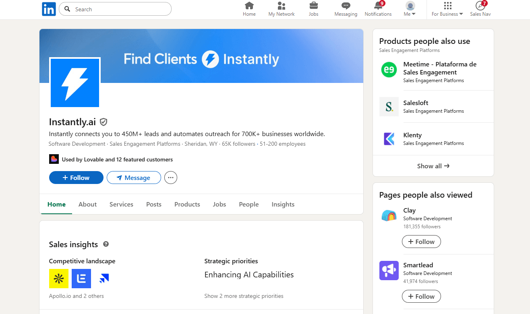Open Messaging from top navigation
This screenshot has width=530, height=314.
pyautogui.click(x=346, y=9)
